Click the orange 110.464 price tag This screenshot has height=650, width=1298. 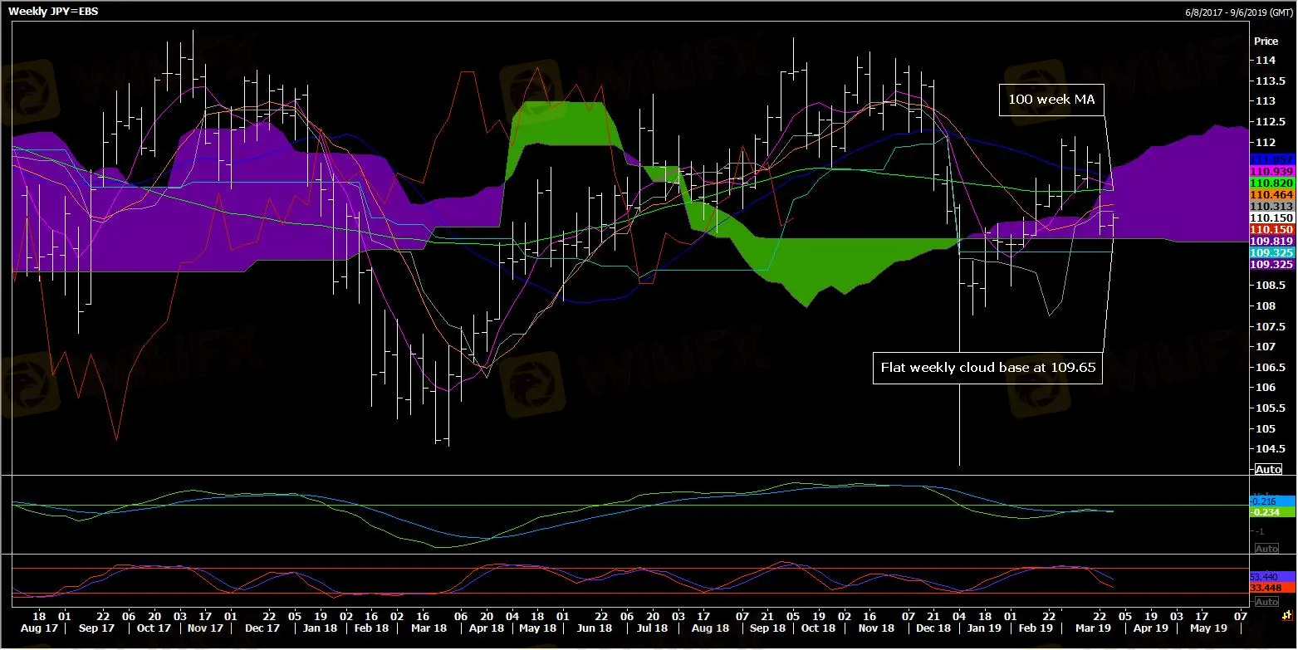(x=1271, y=194)
